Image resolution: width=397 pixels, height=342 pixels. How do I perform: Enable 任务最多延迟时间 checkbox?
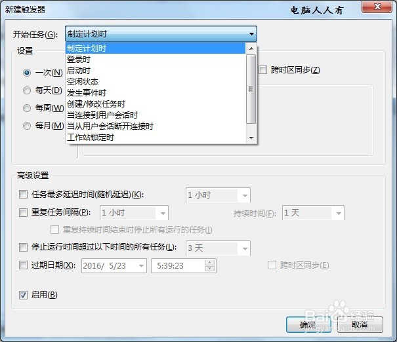[x=23, y=195]
